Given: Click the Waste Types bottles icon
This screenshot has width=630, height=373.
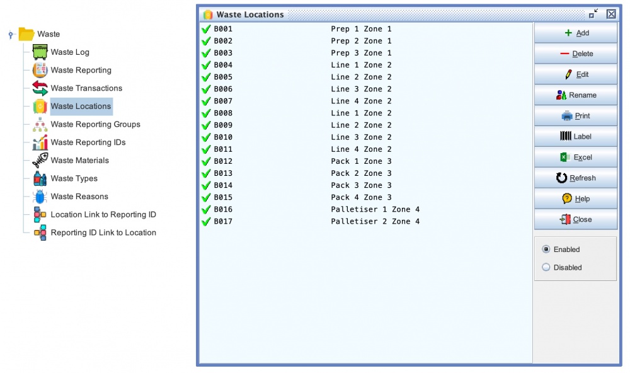Looking at the screenshot, I should (40, 178).
